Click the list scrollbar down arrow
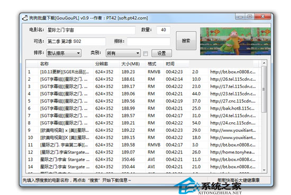 pos(264,170)
